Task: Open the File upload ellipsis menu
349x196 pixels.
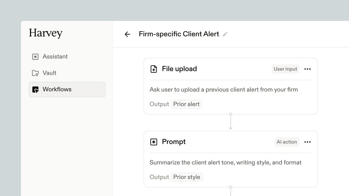Action: pyautogui.click(x=307, y=69)
